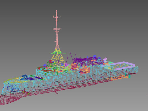
Task: Select the red rectangular panel on hull side
Action: click(85, 71)
